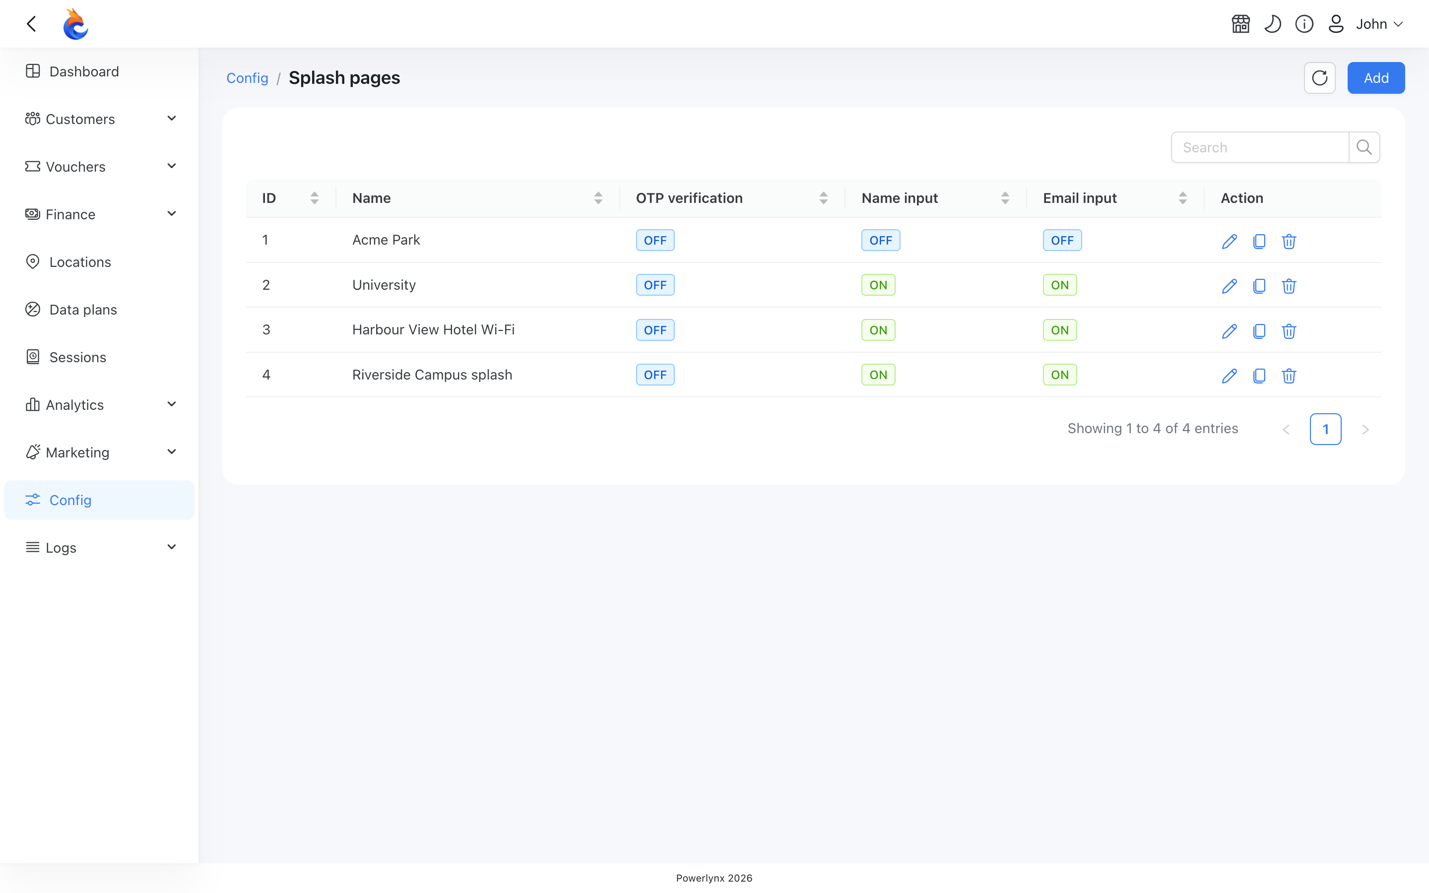
Task: Expand the Finance sidebar section
Action: click(x=99, y=214)
